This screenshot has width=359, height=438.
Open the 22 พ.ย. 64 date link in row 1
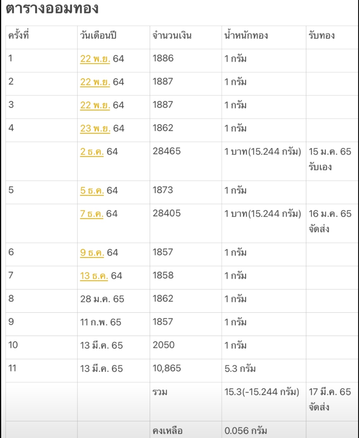coord(95,59)
